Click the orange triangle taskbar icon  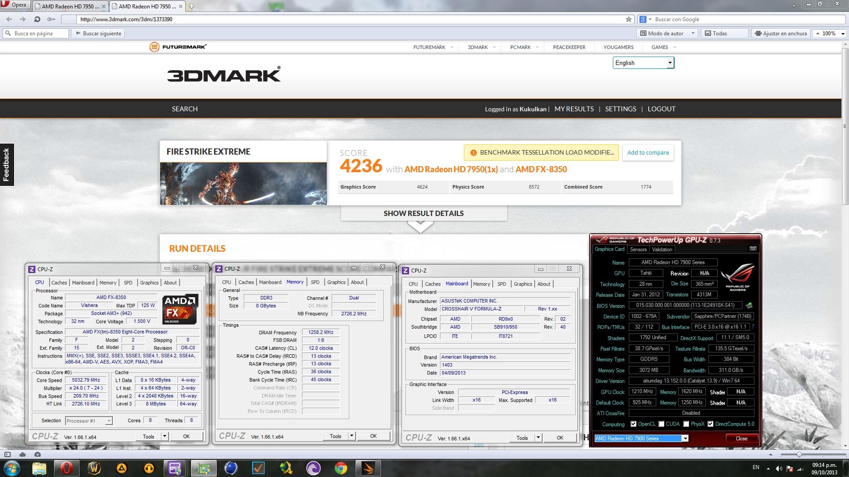point(122,468)
